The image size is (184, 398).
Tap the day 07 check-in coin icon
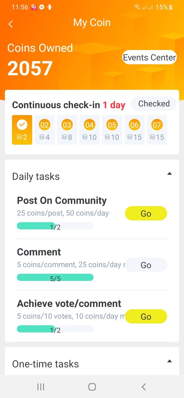tap(157, 125)
